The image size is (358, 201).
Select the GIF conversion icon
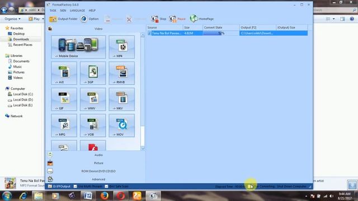click(64, 99)
